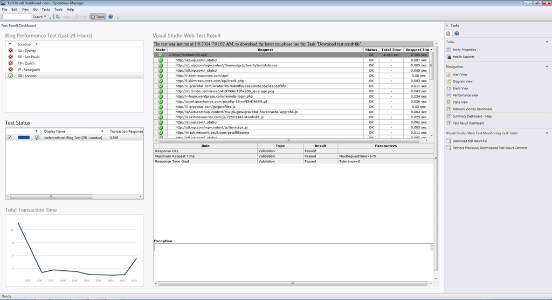Open Summary Dashboard - Map icon

pos(449,116)
